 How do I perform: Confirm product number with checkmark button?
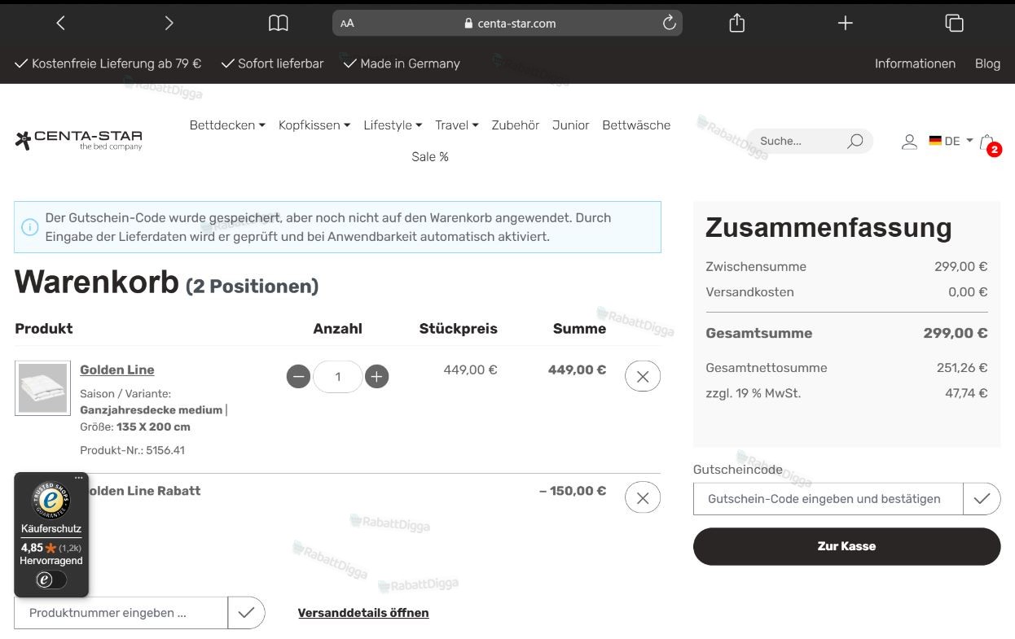point(246,613)
